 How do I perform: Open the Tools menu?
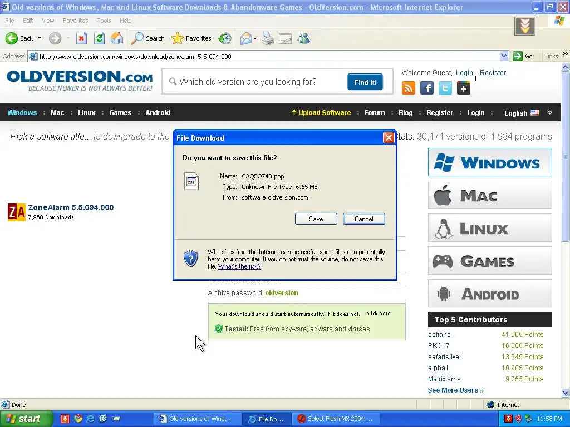[104, 21]
